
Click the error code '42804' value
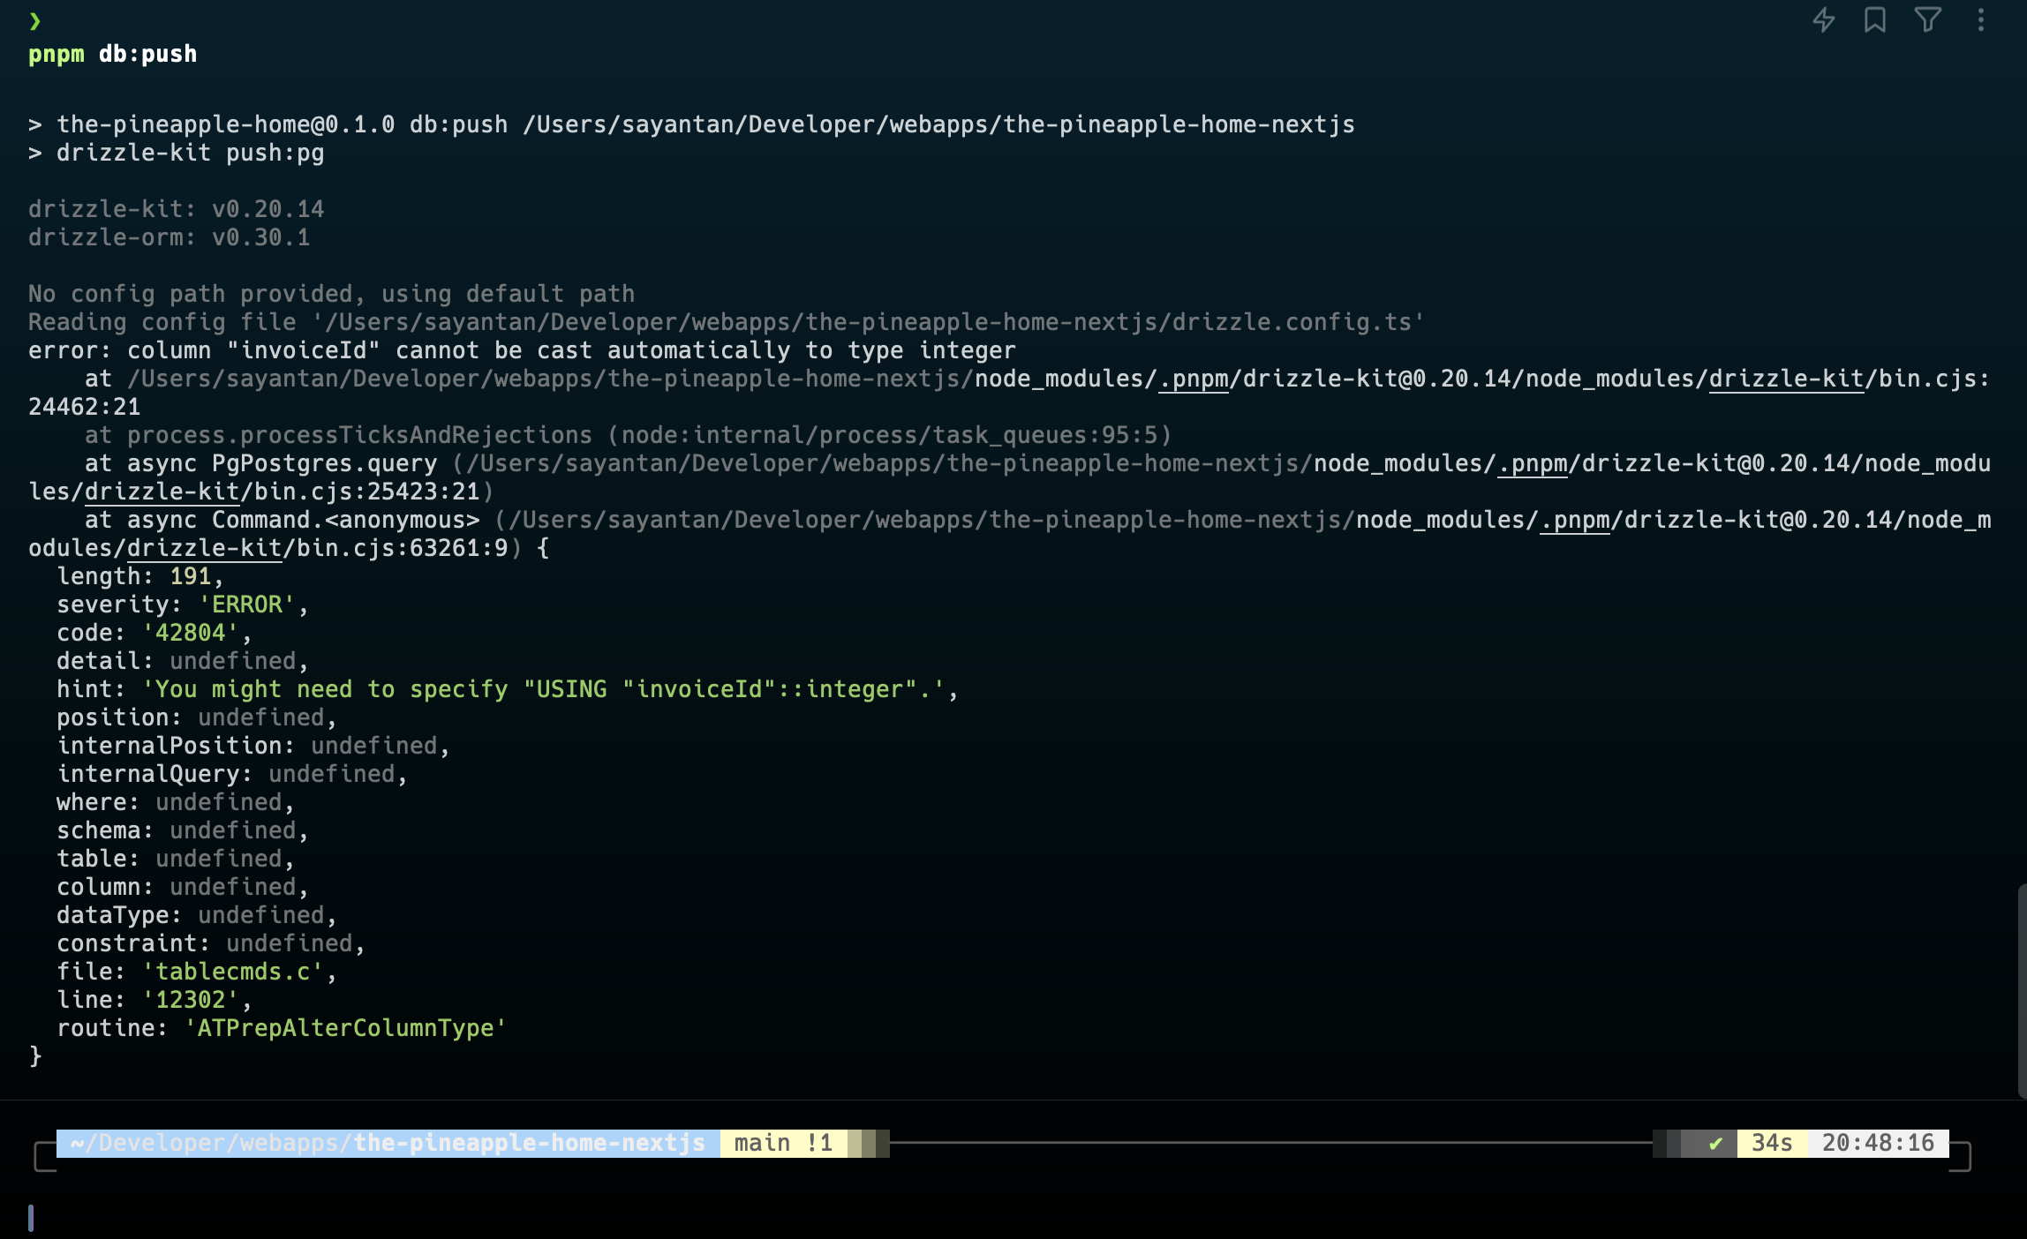(x=191, y=633)
